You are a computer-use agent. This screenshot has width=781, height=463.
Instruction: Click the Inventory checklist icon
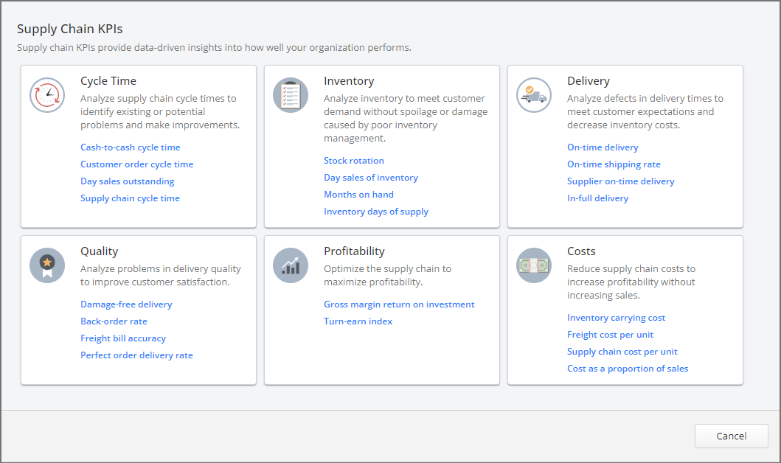pos(290,94)
